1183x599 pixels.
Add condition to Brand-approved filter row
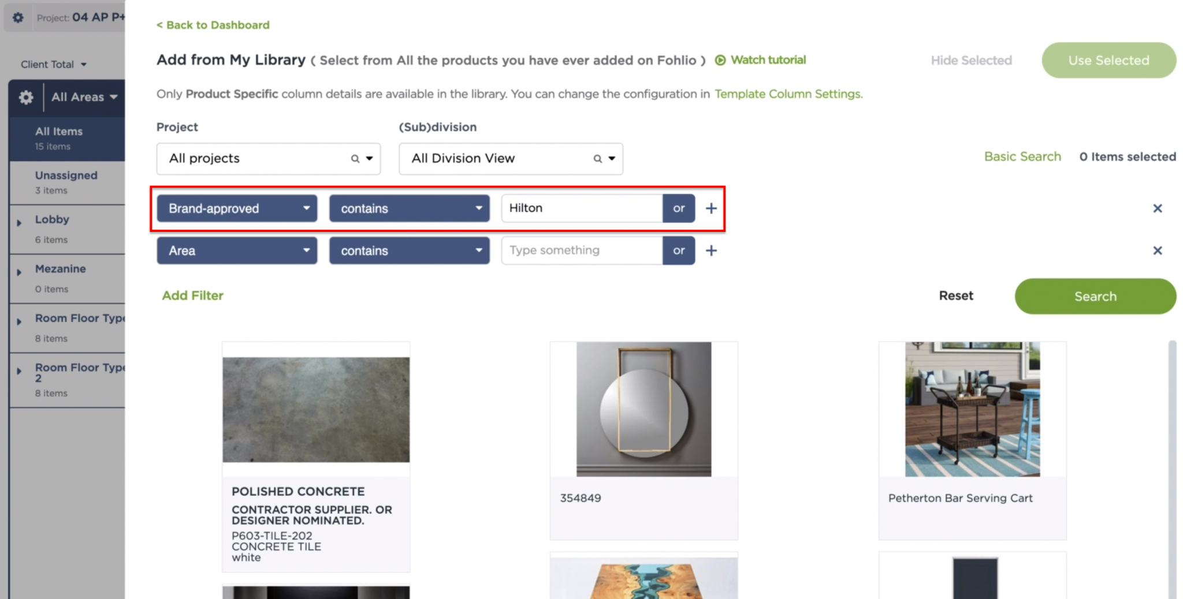tap(711, 208)
